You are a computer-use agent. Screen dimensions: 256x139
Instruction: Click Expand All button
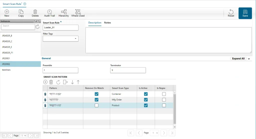pos(238,59)
